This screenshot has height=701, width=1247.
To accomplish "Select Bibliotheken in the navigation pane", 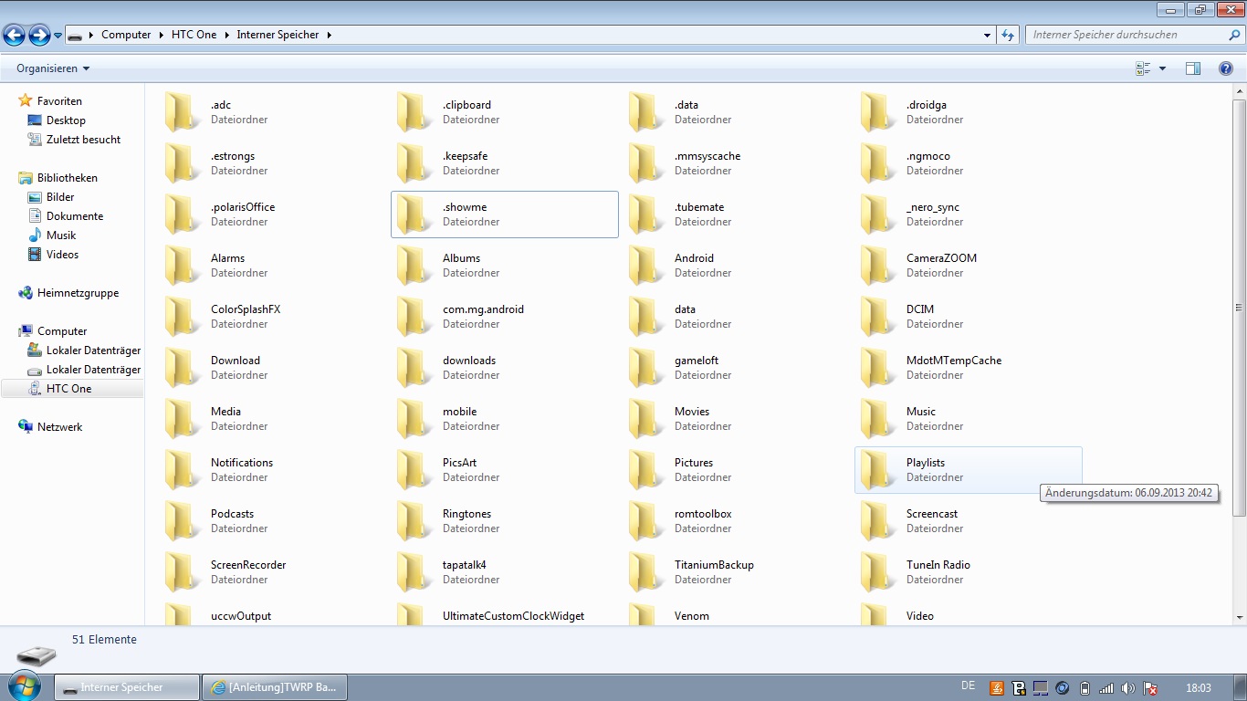I will click(x=67, y=178).
